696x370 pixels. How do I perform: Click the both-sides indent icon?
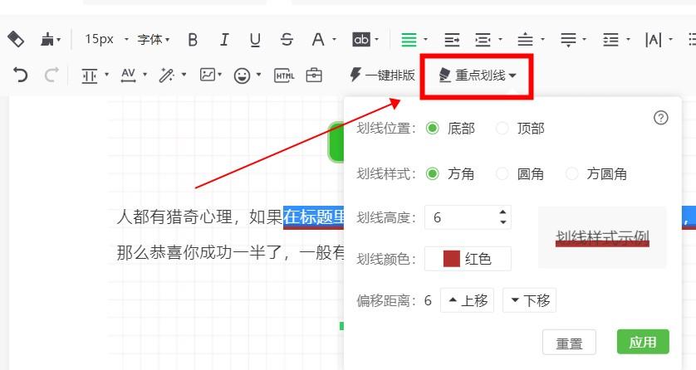tap(483, 40)
